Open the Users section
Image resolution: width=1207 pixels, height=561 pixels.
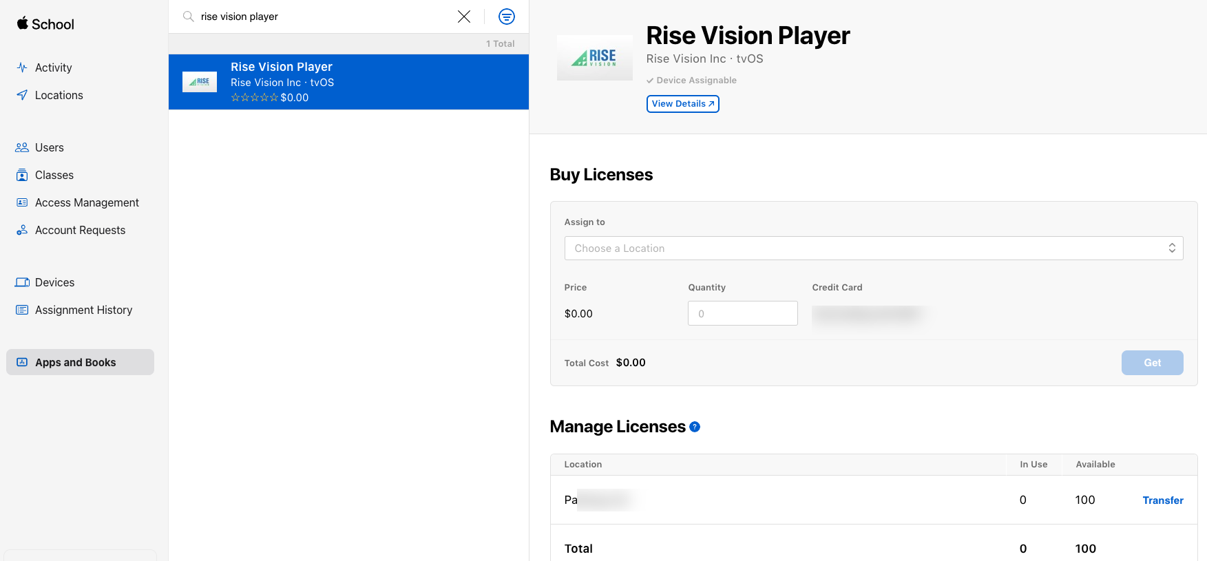49,147
